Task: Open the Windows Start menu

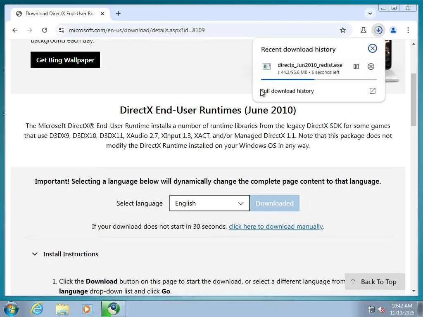Action: pyautogui.click(x=11, y=309)
